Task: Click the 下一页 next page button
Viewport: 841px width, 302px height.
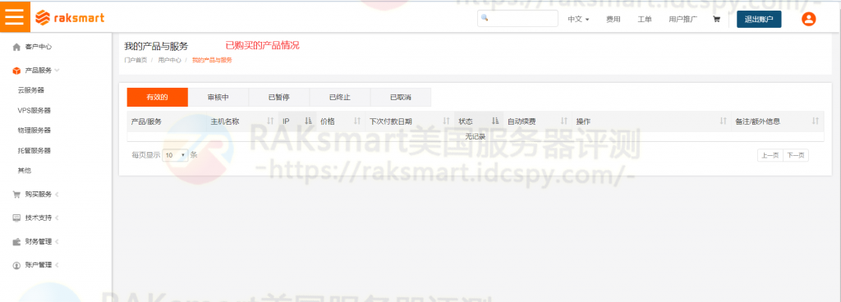Action: pyautogui.click(x=796, y=155)
